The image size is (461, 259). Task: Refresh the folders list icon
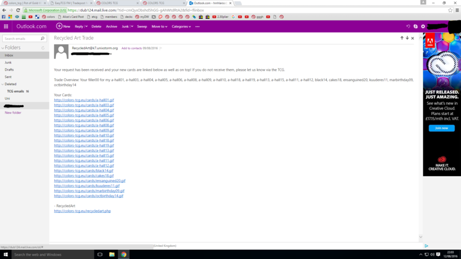pos(43,48)
